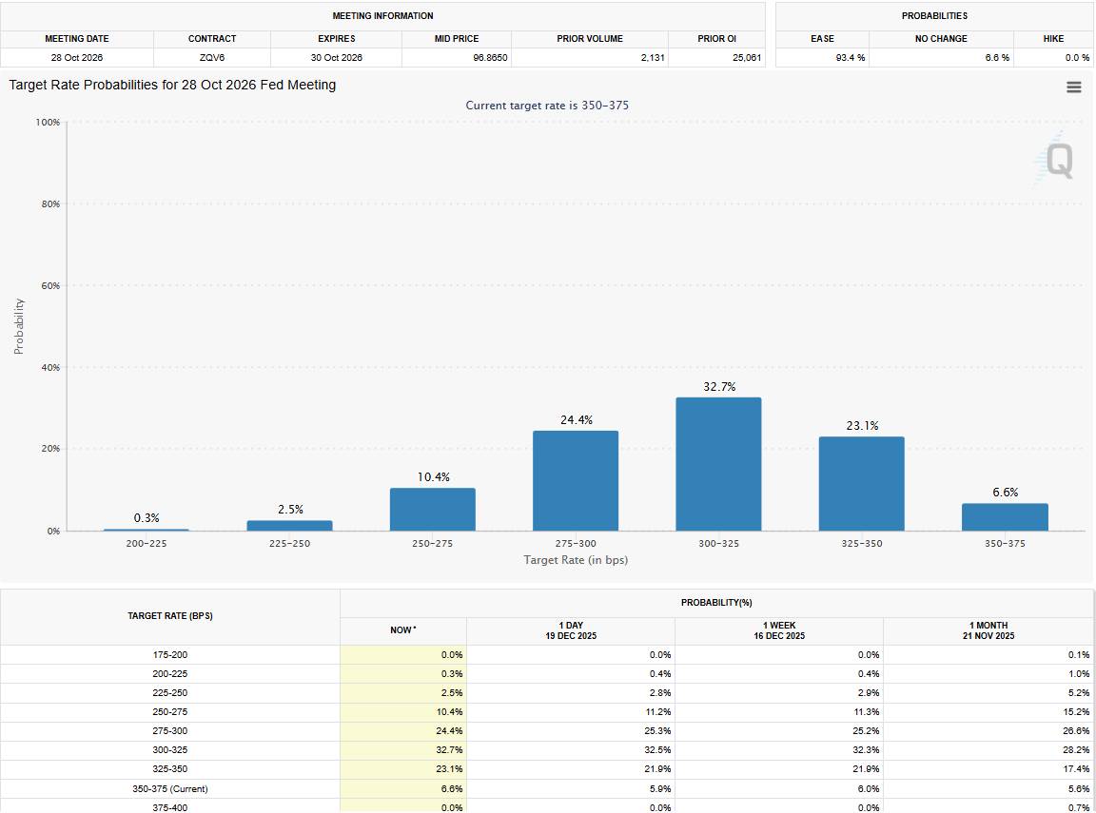
Task: Select the 350-375 (Current) table row label
Action: coord(170,788)
